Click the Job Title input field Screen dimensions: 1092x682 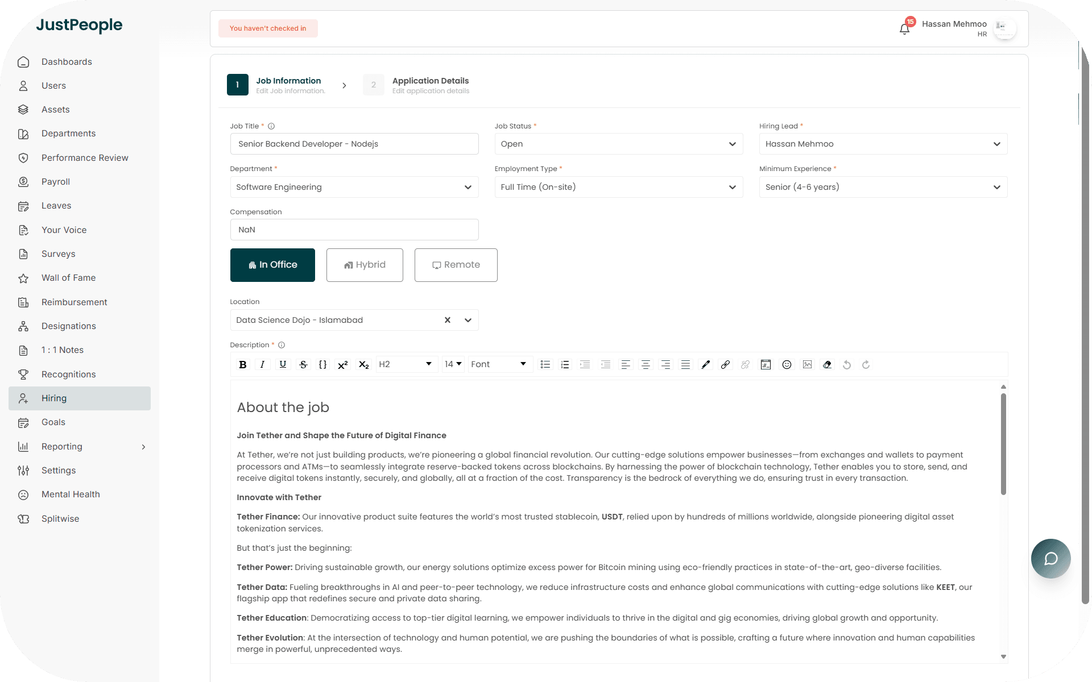[x=354, y=144]
